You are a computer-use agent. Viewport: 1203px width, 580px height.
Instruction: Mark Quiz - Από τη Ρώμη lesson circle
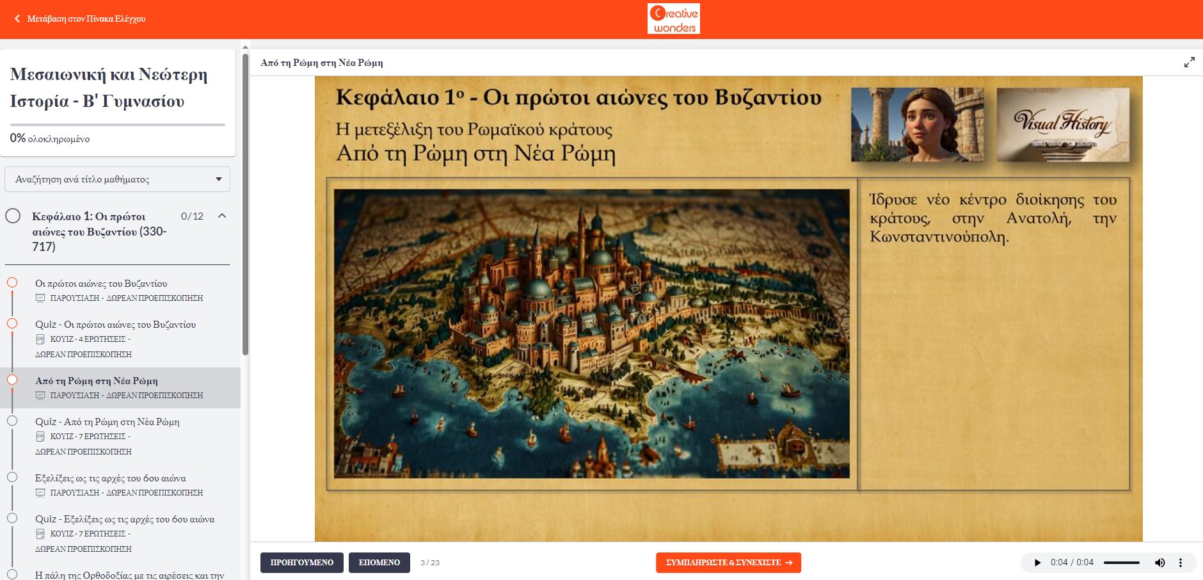(12, 421)
